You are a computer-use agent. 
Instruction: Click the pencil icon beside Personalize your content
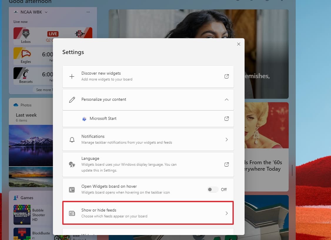[72, 100]
